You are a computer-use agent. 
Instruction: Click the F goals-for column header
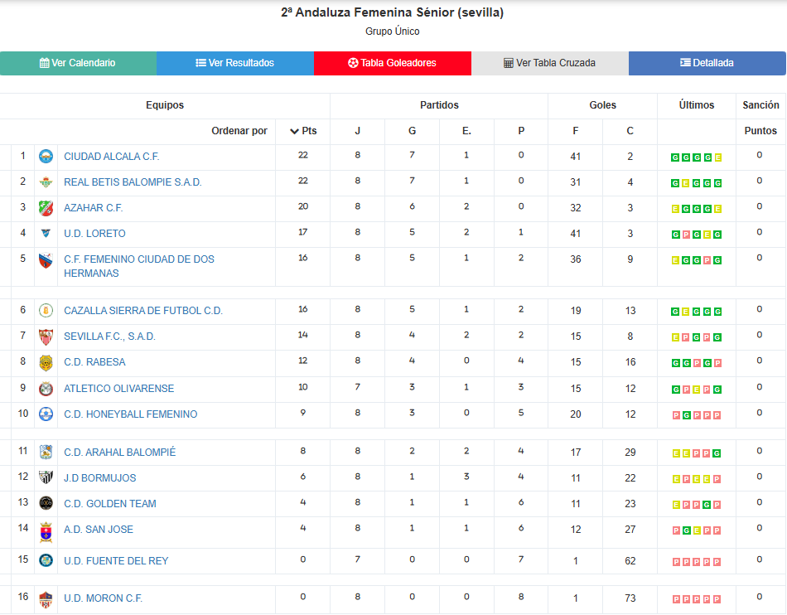coord(575,131)
